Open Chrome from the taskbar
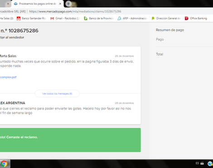 tap(4, 164)
